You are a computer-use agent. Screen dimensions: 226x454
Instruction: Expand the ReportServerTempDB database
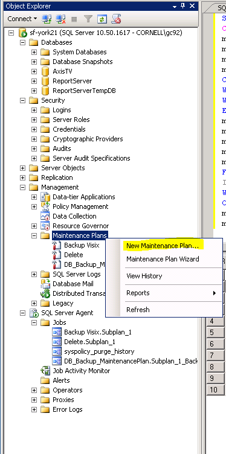pos(34,91)
